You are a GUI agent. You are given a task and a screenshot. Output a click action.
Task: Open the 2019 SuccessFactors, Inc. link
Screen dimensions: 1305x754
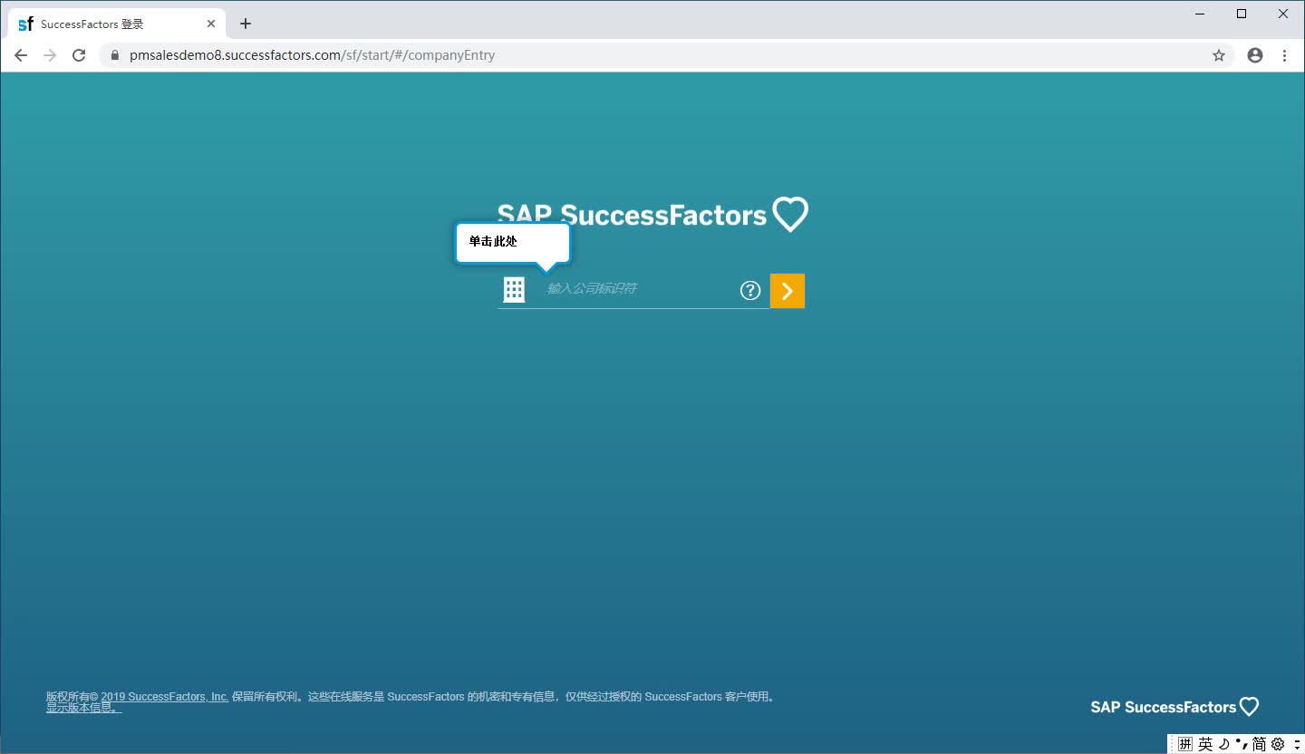click(165, 697)
